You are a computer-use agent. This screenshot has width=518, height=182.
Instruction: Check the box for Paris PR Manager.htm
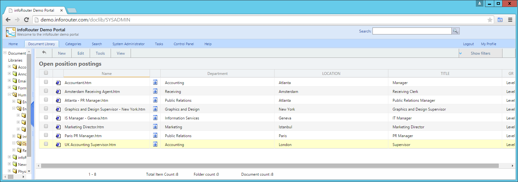(x=46, y=135)
